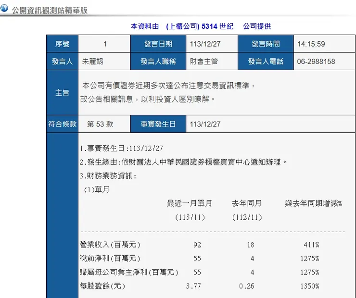Click the 公開資訊觀測站精華版 page title
This screenshot has width=356, height=298.
(x=50, y=10)
